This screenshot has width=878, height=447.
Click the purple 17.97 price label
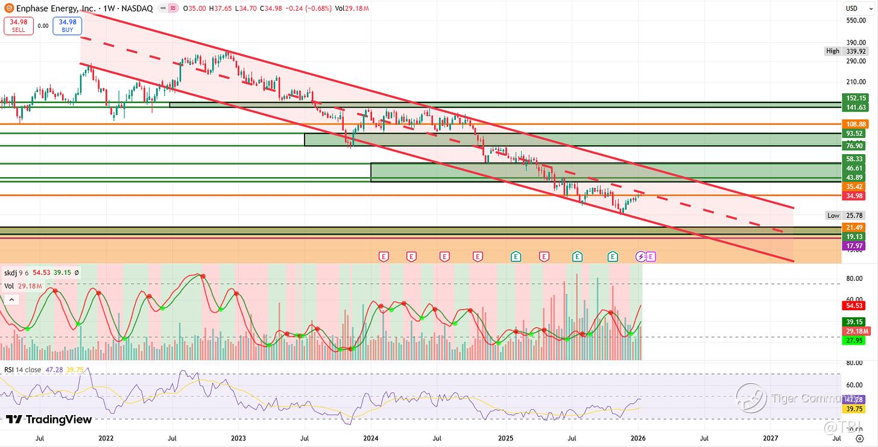point(853,246)
